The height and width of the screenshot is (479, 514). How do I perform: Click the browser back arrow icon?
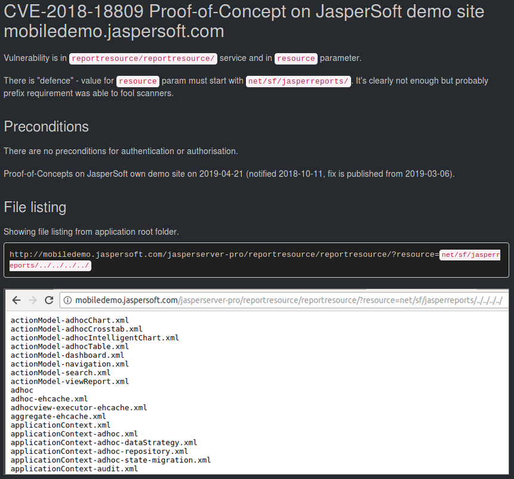click(16, 300)
